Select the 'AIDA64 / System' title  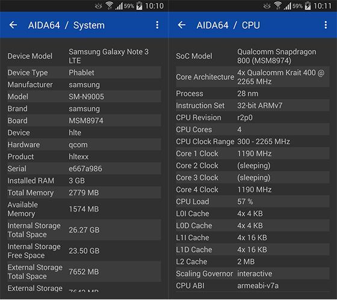pyautogui.click(x=66, y=25)
